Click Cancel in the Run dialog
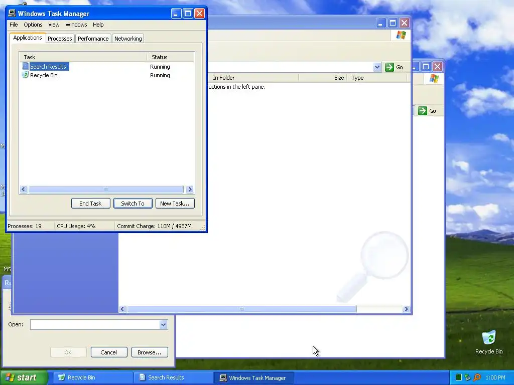The width and height of the screenshot is (514, 385). [x=109, y=352]
